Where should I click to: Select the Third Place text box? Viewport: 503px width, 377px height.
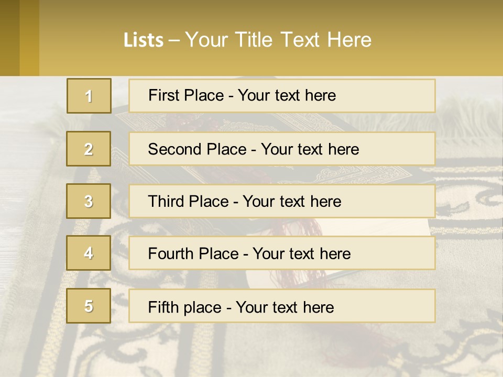pos(282,201)
